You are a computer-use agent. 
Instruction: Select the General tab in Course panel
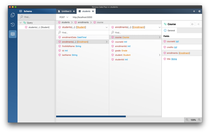169,30
